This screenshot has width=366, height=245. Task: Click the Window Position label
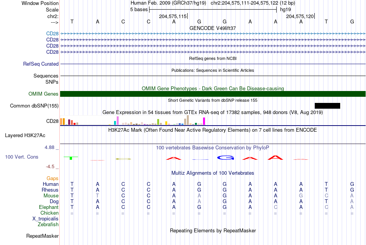click(40, 3)
